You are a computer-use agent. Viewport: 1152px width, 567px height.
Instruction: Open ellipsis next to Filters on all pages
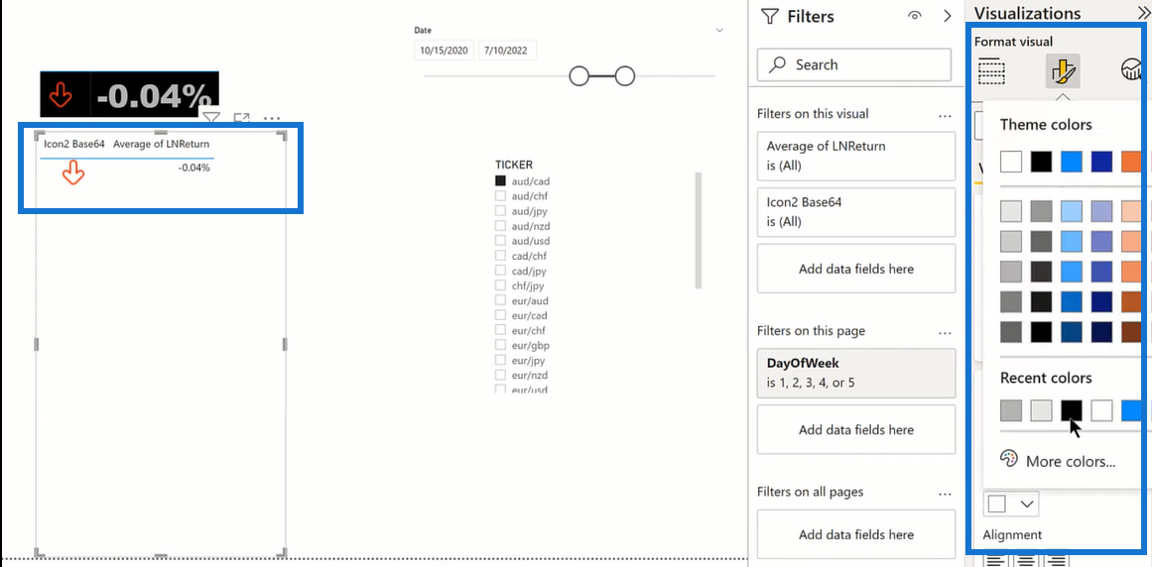[x=945, y=493]
